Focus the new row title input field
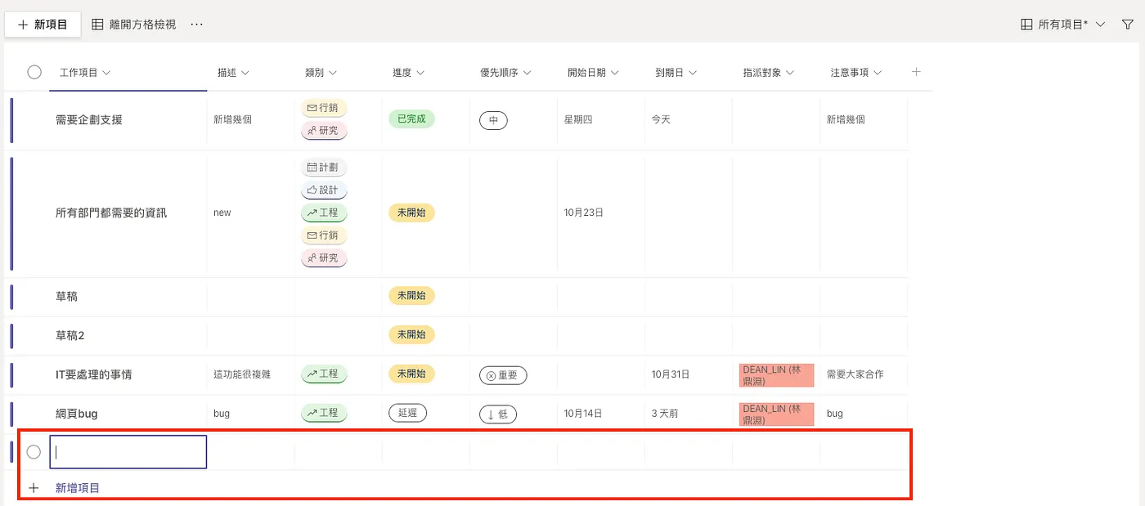Viewport: 1145px width, 506px height. [128, 452]
